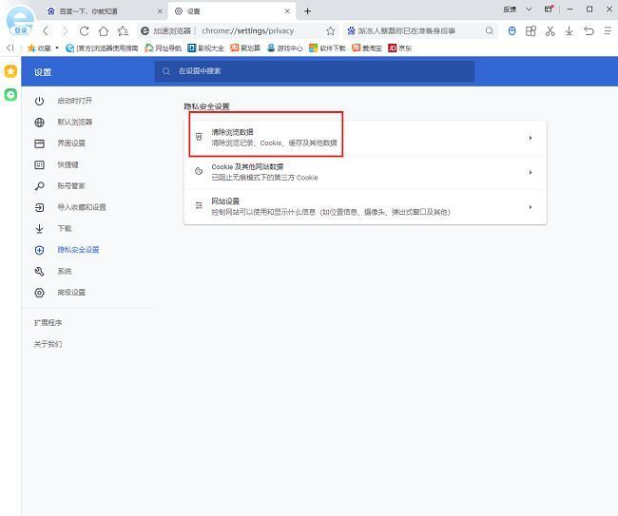Open the main menu hamburger icon
The image size is (618, 516).
[x=607, y=30]
